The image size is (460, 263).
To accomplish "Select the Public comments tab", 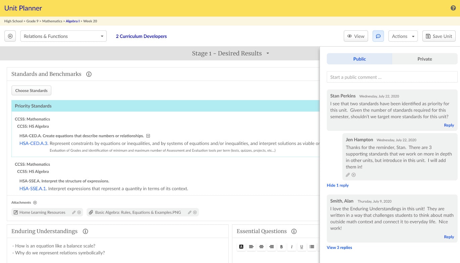I will [359, 59].
